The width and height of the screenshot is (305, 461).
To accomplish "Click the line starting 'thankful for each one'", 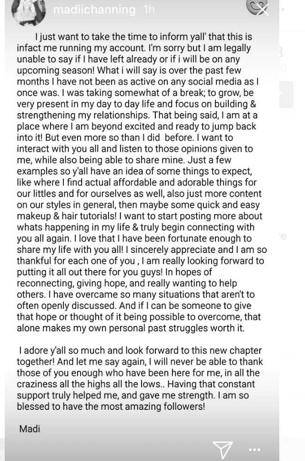I will (x=140, y=261).
